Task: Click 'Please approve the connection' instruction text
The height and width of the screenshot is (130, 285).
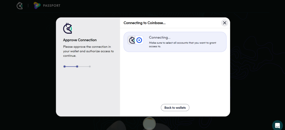Action: tap(88, 51)
